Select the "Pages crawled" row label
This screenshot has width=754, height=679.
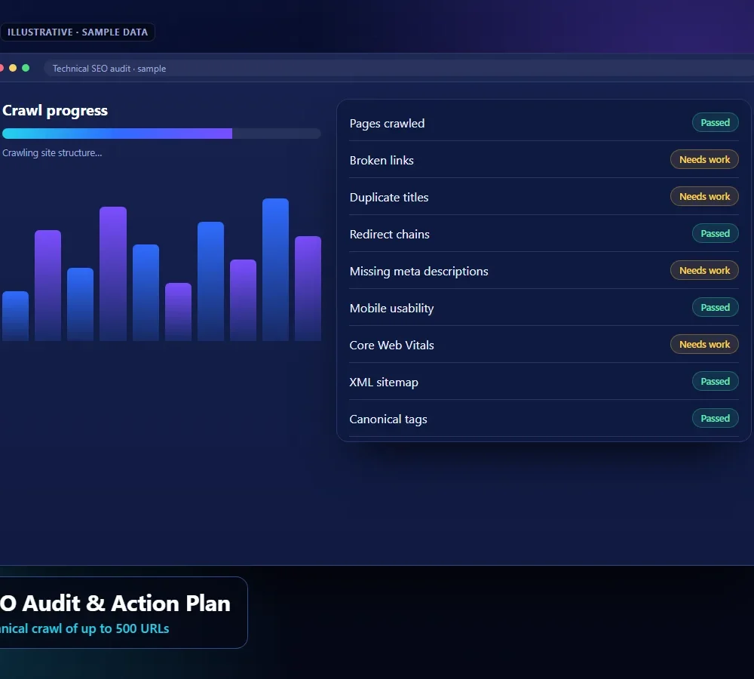point(387,124)
